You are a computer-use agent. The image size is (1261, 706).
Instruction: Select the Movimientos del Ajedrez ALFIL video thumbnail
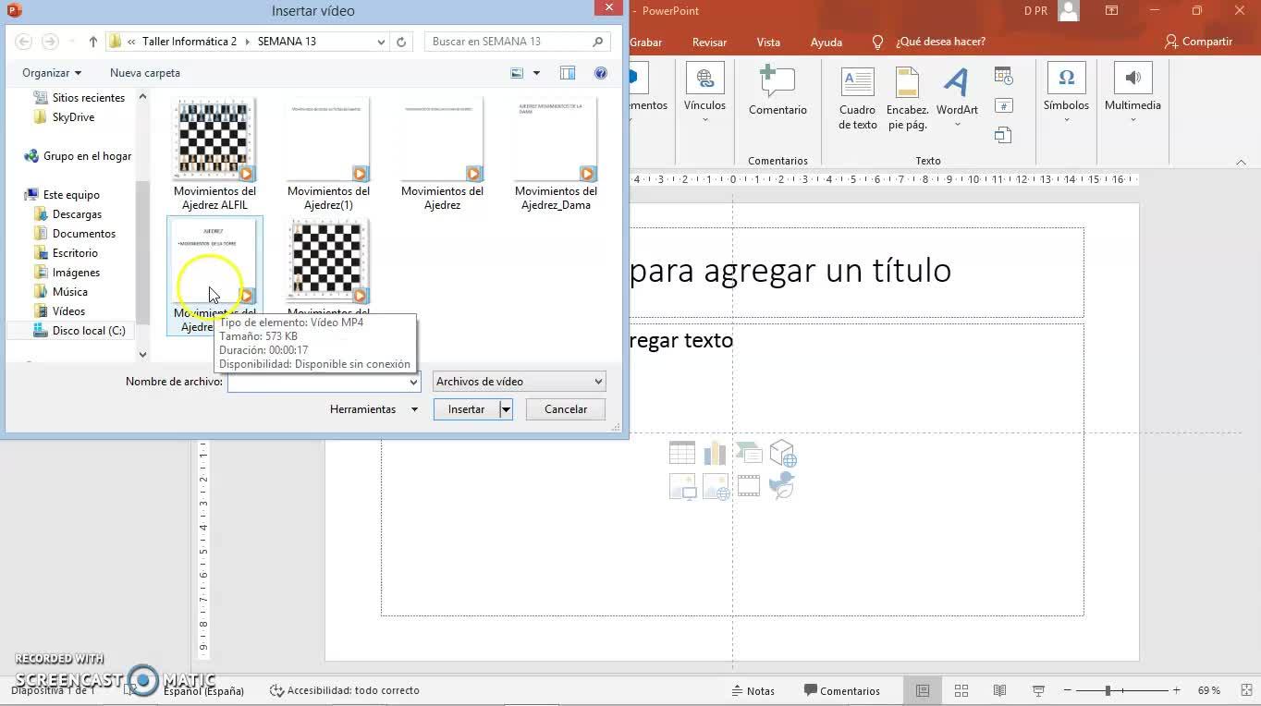tap(214, 140)
